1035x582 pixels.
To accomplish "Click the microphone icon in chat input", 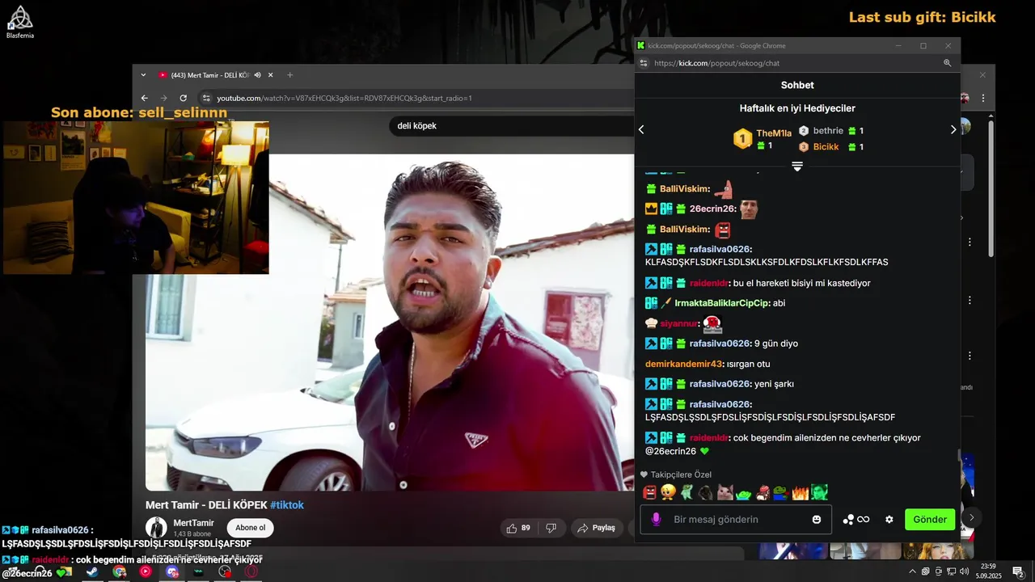I will point(656,519).
